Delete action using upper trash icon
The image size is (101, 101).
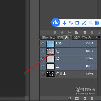click(92, 32)
